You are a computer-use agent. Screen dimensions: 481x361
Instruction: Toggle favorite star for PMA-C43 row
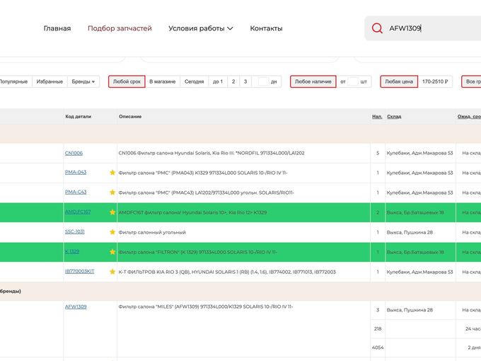point(112,193)
